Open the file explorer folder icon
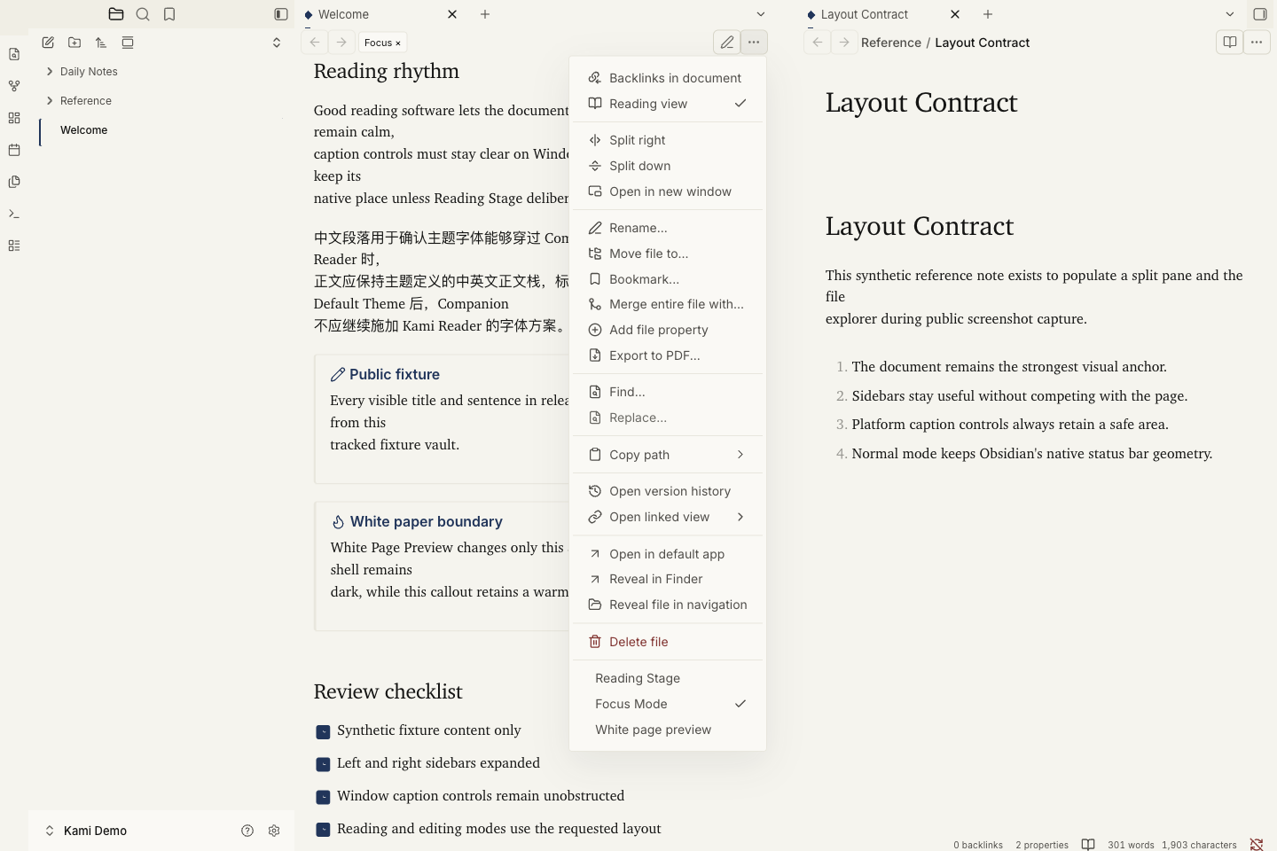The height and width of the screenshot is (851, 1277). pos(116,14)
